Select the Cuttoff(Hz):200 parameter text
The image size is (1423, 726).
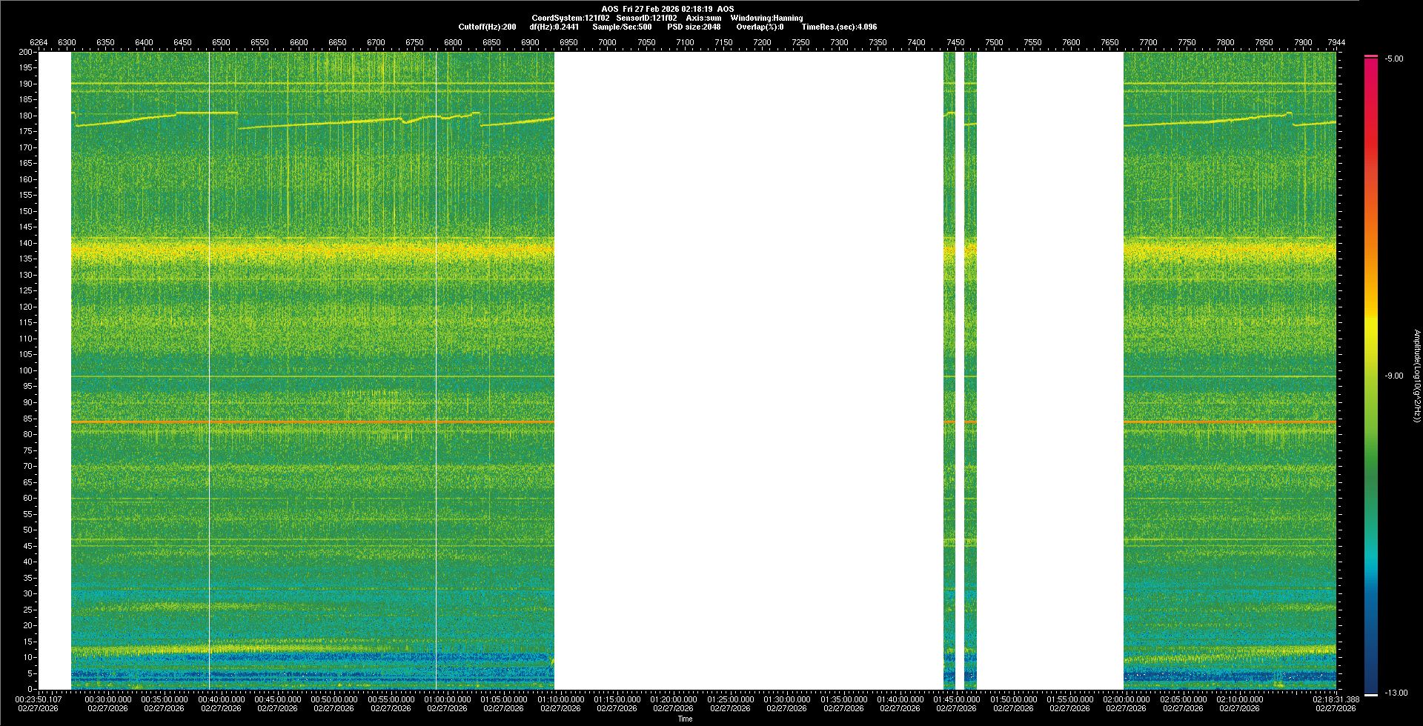coord(487,27)
